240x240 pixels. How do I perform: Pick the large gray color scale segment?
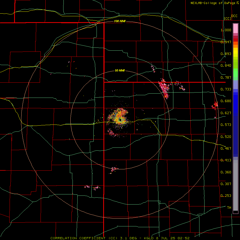235,185
